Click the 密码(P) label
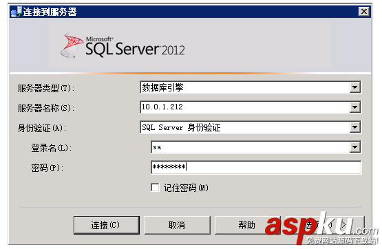Screen dimensions: 382x249 tap(47, 168)
